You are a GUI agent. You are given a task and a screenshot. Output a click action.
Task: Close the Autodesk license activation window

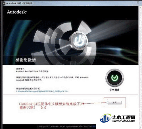coord(138,3)
